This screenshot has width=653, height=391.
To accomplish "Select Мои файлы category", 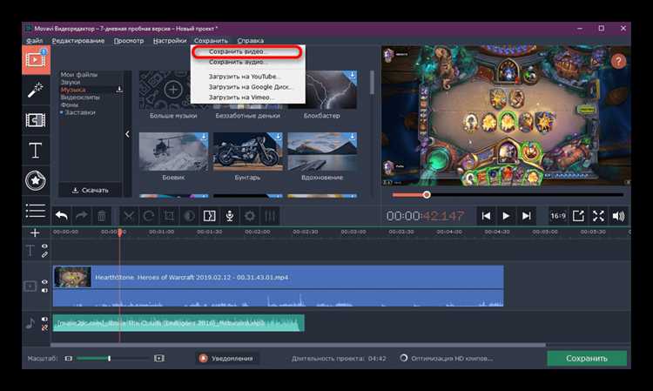I will [x=79, y=75].
